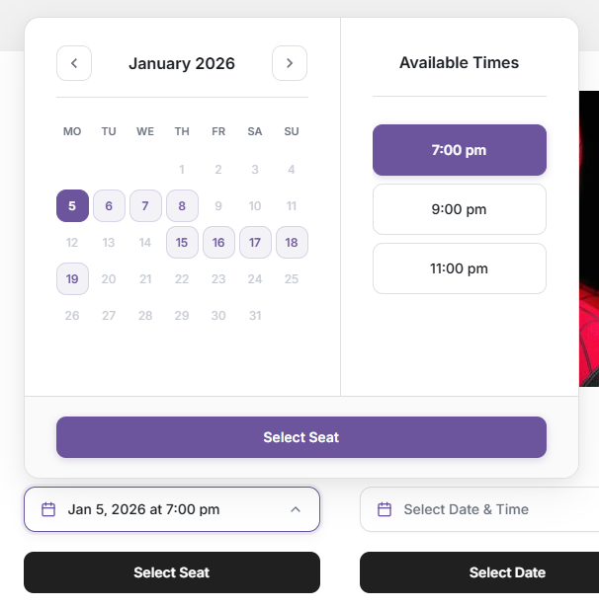Click January 16 date cell
Viewport: 599px width, 607px height.
(x=218, y=243)
